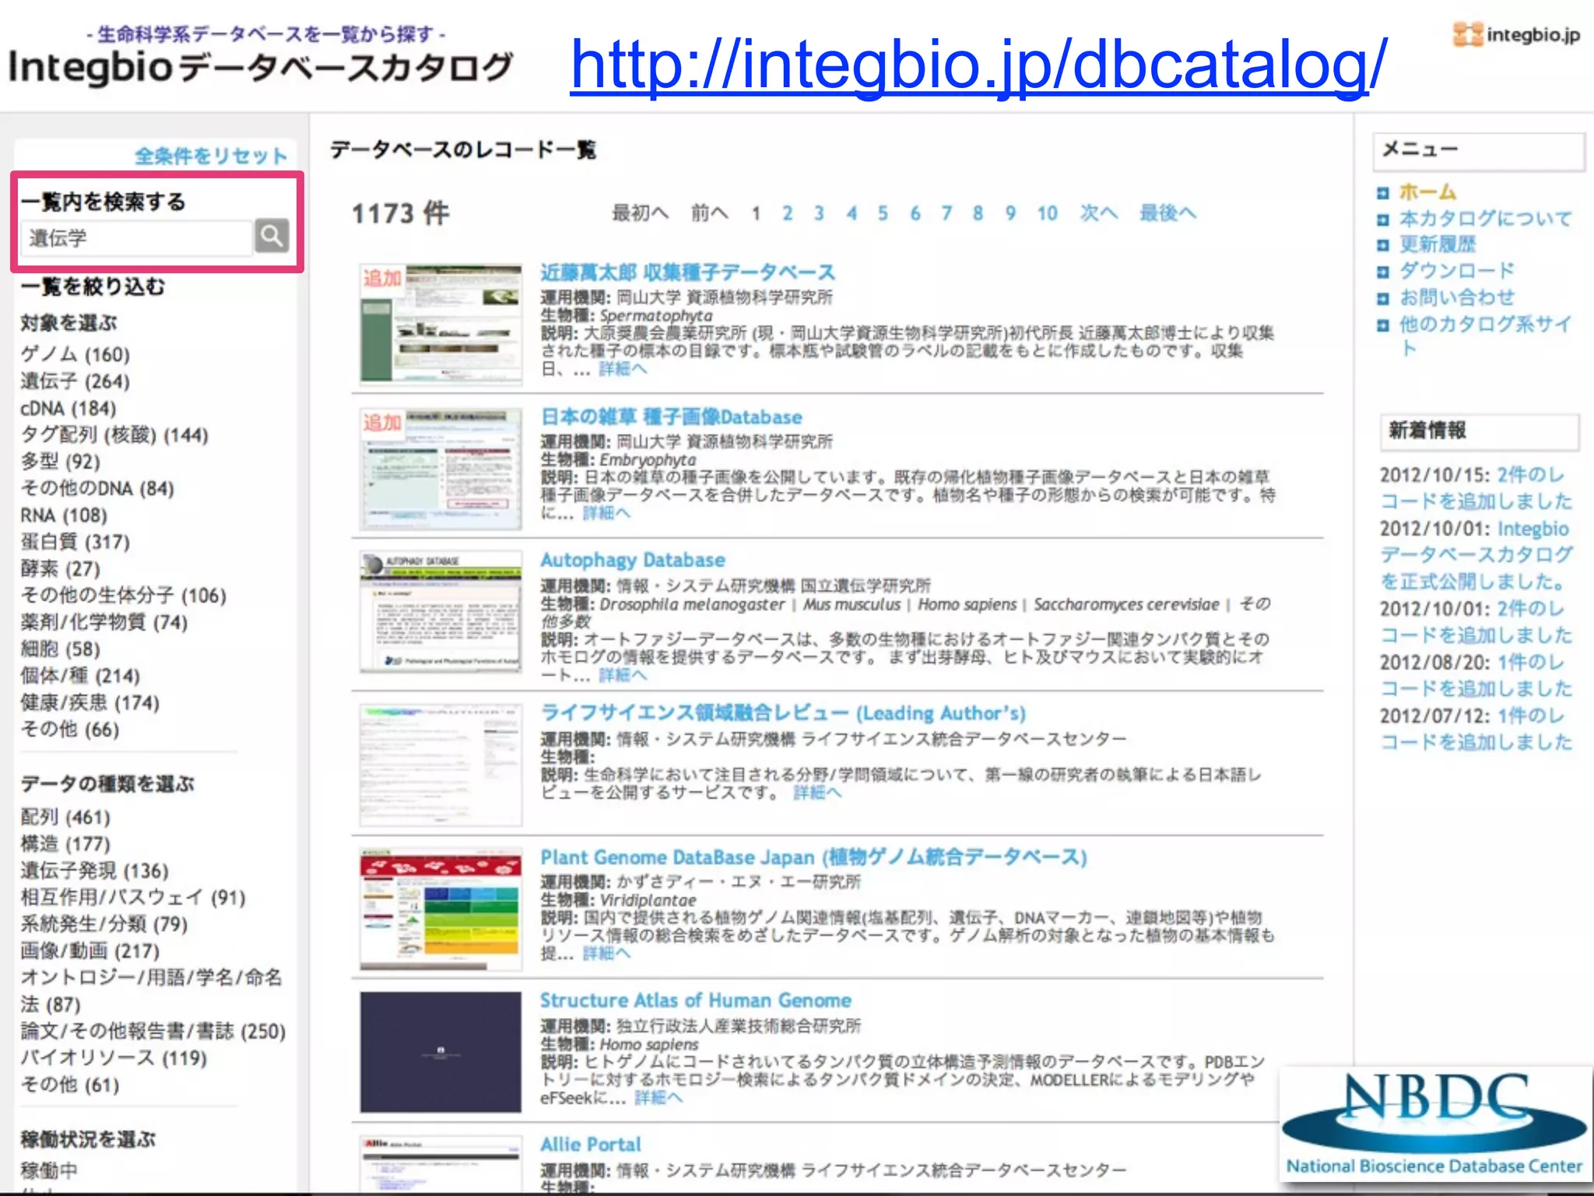Filter by RNA (108)
The width and height of the screenshot is (1594, 1196).
(x=64, y=515)
